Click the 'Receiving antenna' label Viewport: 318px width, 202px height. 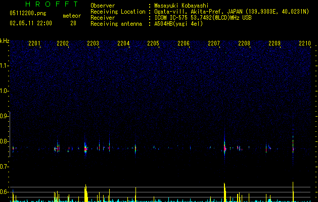(116, 24)
